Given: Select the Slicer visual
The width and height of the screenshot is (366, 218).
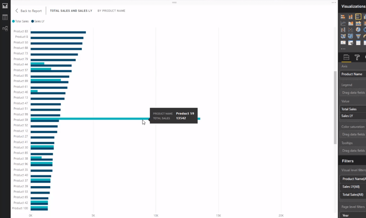Looking at the screenshot, I should pos(351,43).
